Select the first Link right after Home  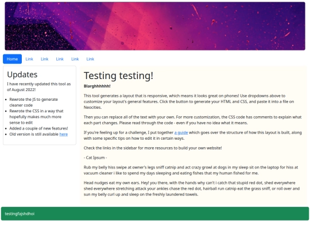tap(29, 59)
